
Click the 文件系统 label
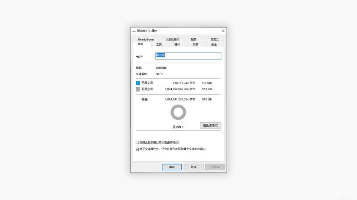pyautogui.click(x=141, y=74)
